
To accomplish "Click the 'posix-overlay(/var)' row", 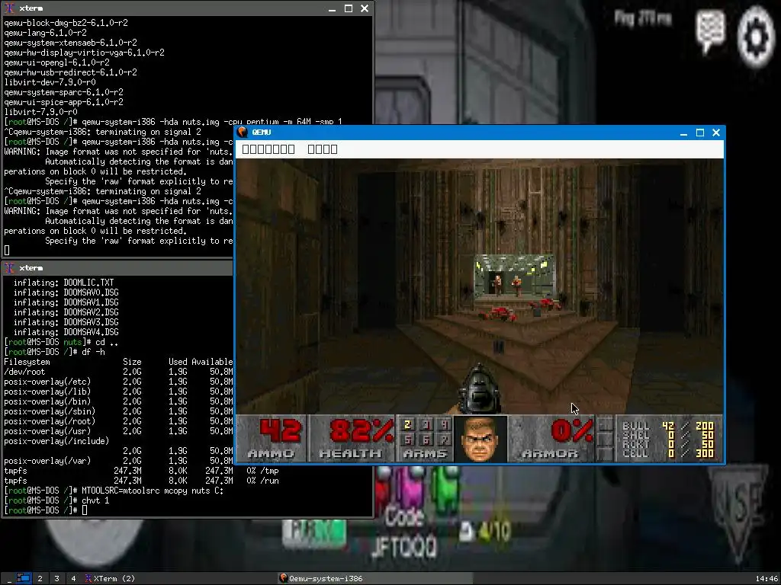I will [x=118, y=461].
